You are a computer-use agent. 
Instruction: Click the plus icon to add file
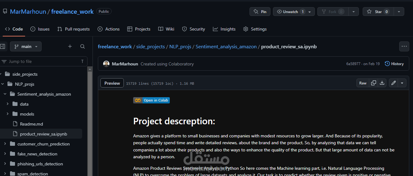[x=70, y=46]
